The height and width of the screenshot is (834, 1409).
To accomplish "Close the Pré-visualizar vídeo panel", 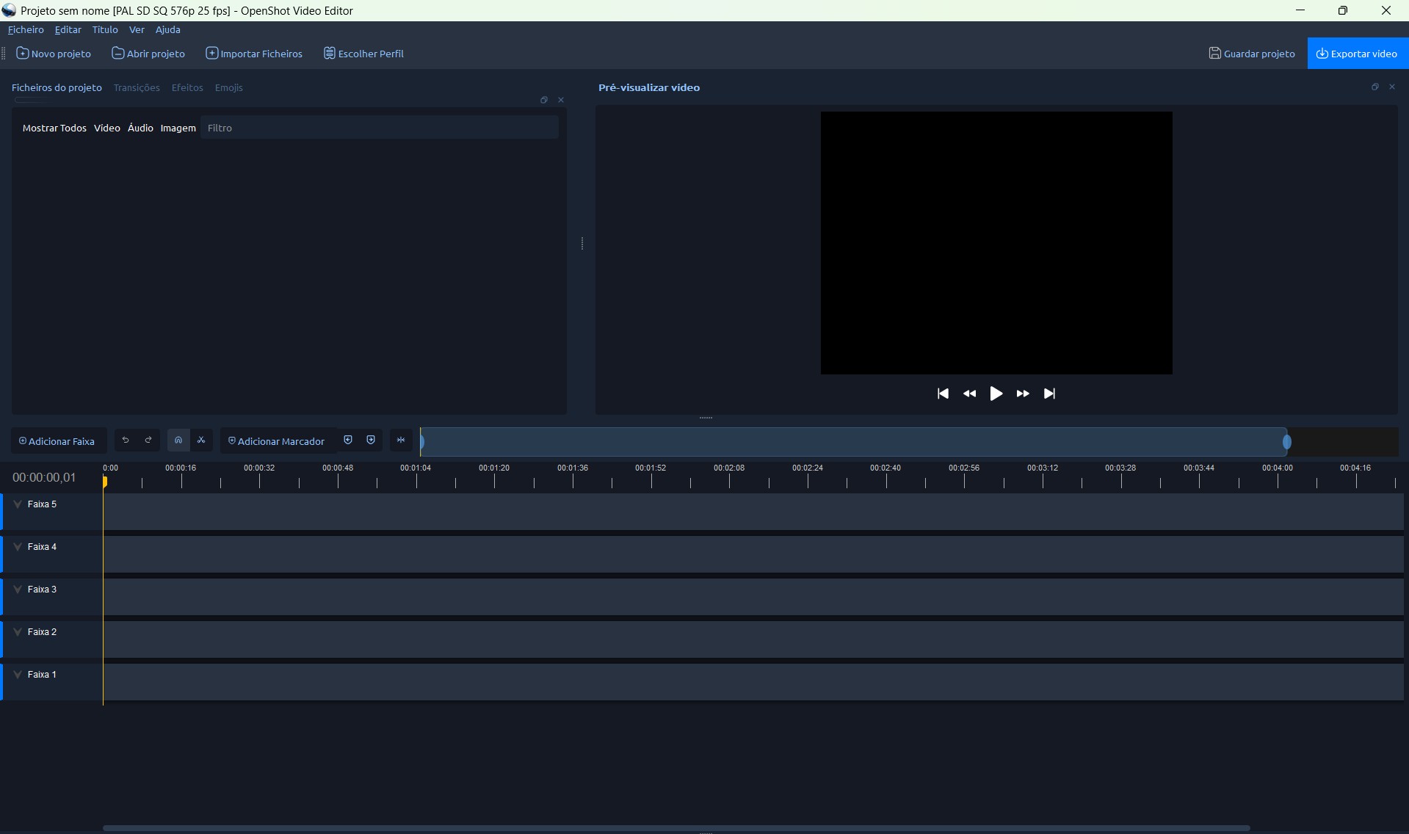I will click(x=1392, y=87).
